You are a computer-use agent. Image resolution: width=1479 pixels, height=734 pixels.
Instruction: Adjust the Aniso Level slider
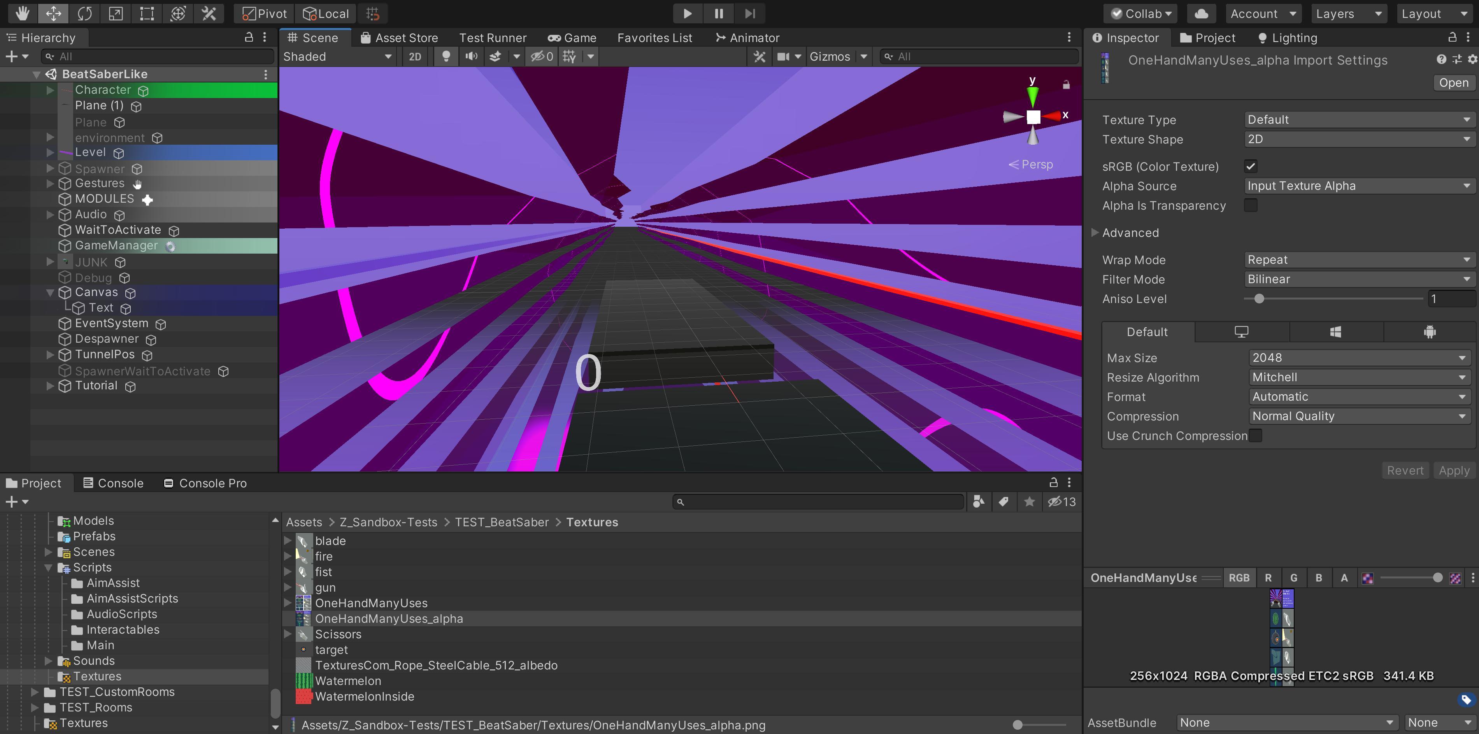click(x=1259, y=299)
